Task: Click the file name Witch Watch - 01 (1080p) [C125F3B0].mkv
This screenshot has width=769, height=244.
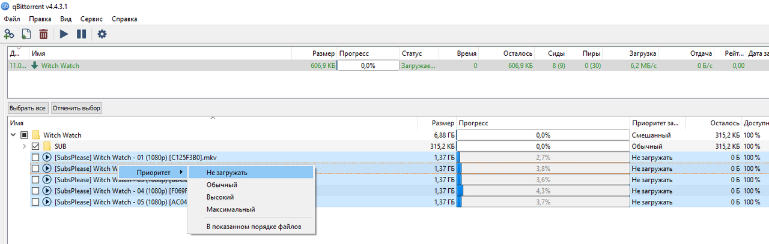Action: click(135, 157)
